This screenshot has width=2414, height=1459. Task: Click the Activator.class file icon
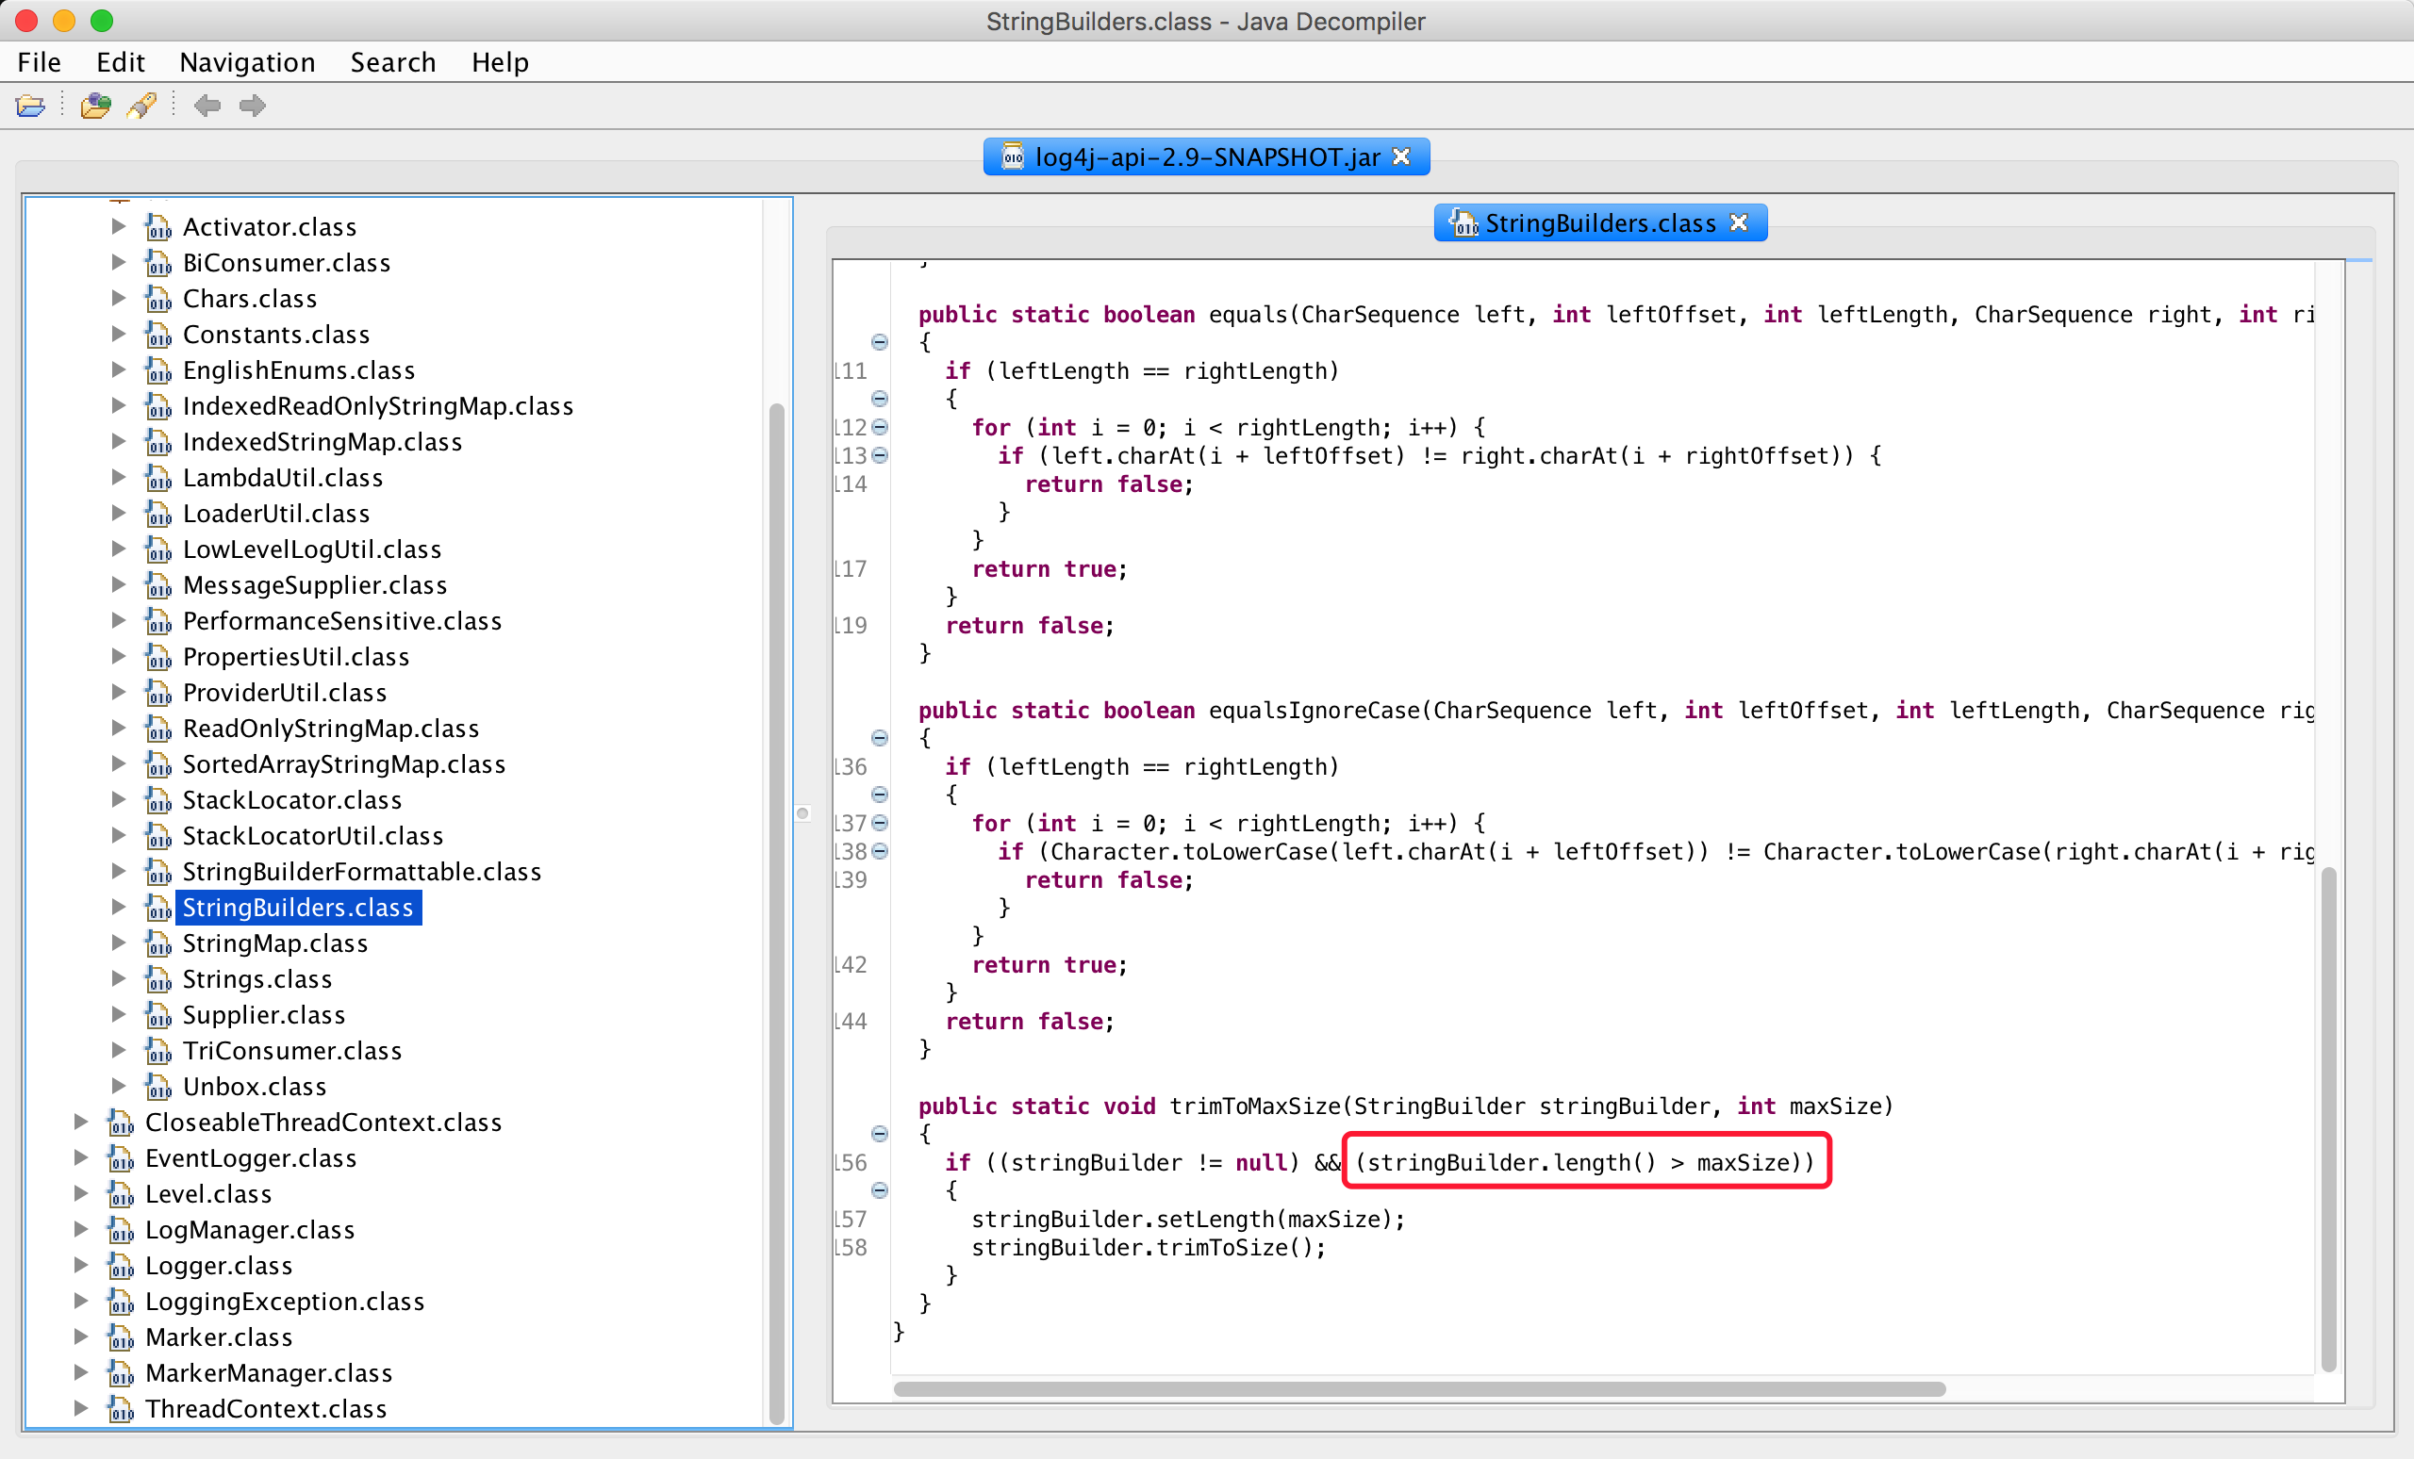point(157,227)
